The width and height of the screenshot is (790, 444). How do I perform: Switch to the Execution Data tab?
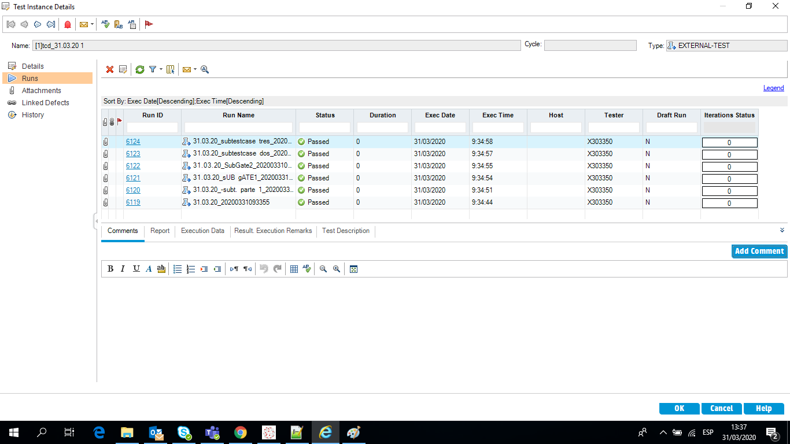202,231
